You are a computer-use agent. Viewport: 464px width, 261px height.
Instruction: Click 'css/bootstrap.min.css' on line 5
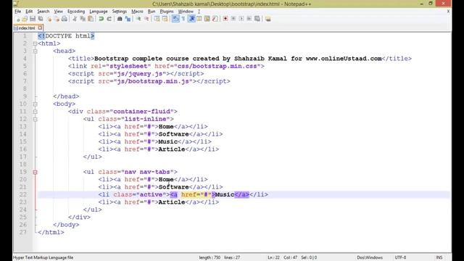[x=217, y=66]
